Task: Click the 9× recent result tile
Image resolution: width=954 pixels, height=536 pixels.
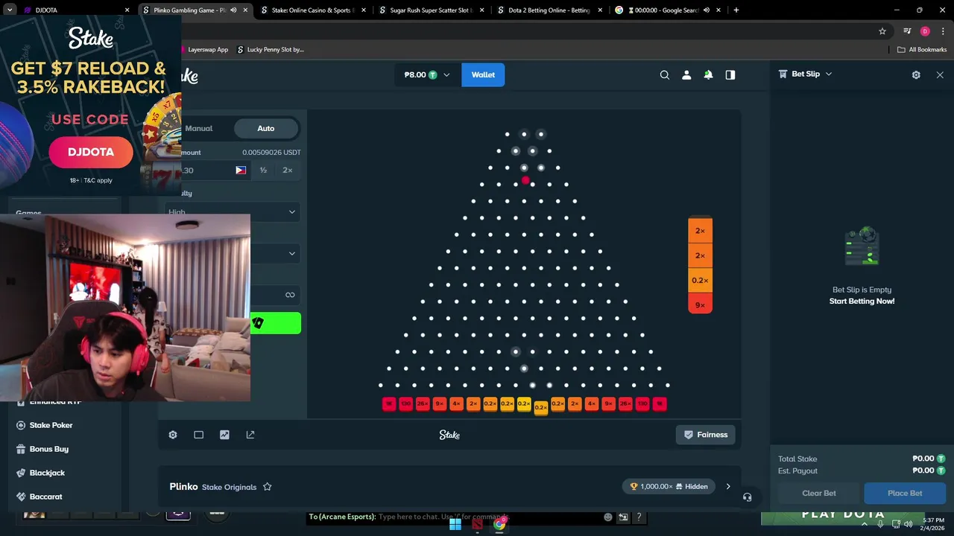Action: (x=700, y=305)
